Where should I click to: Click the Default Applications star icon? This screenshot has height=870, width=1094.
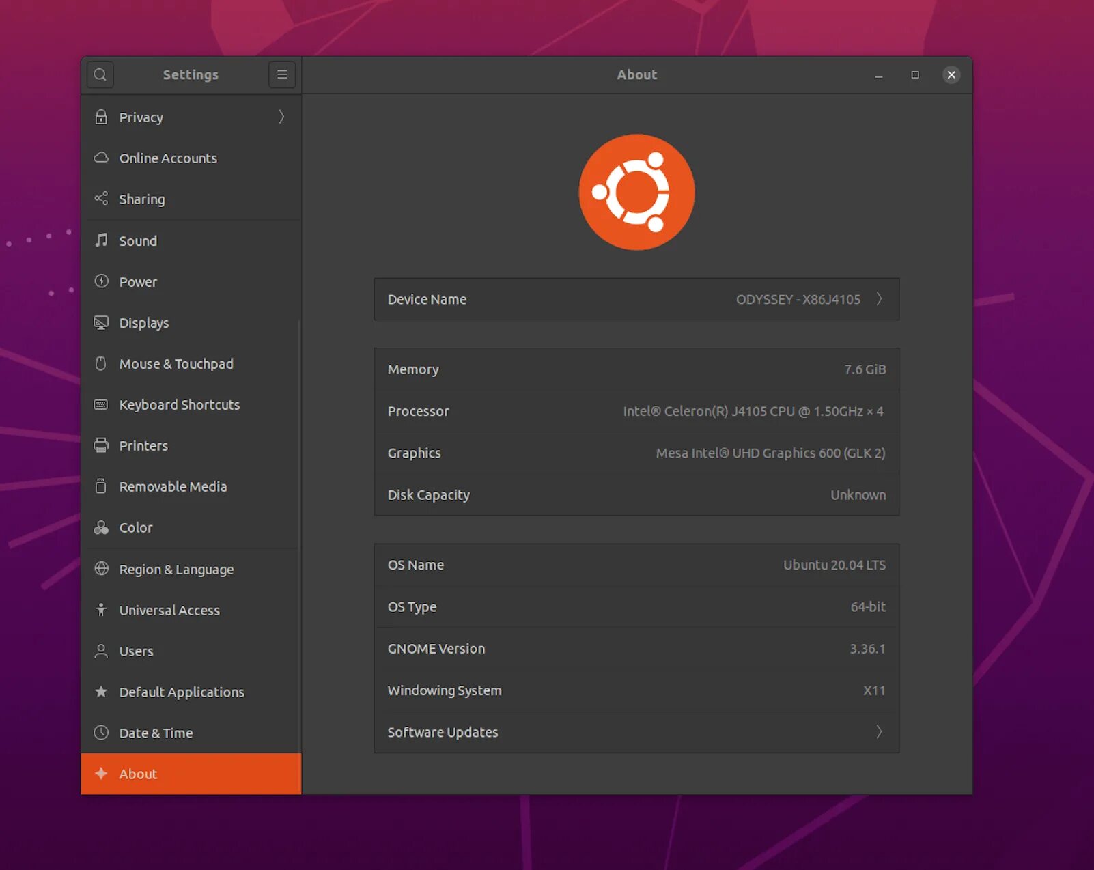(101, 692)
